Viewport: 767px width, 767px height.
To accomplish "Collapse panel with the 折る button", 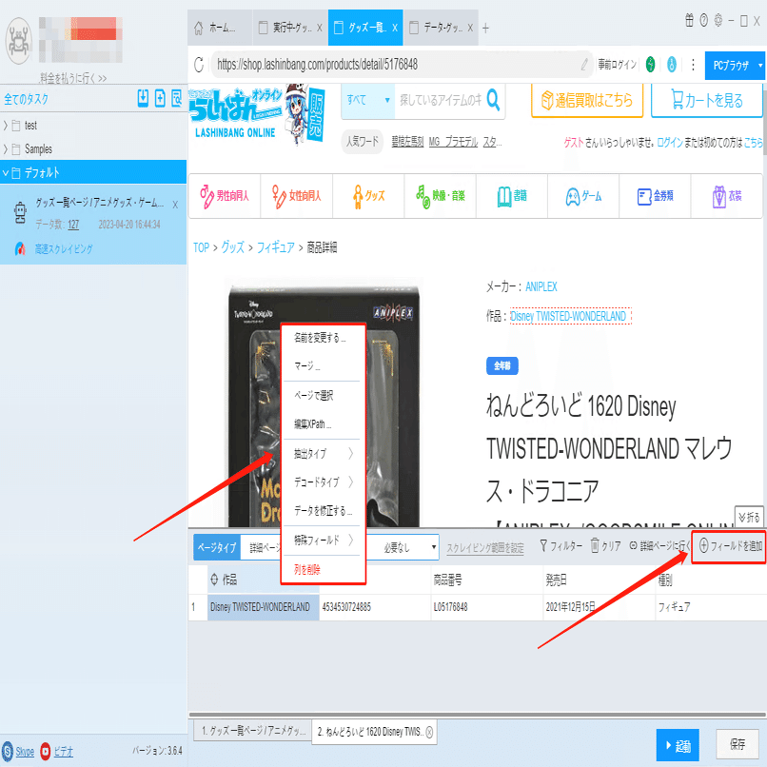I will 749,517.
